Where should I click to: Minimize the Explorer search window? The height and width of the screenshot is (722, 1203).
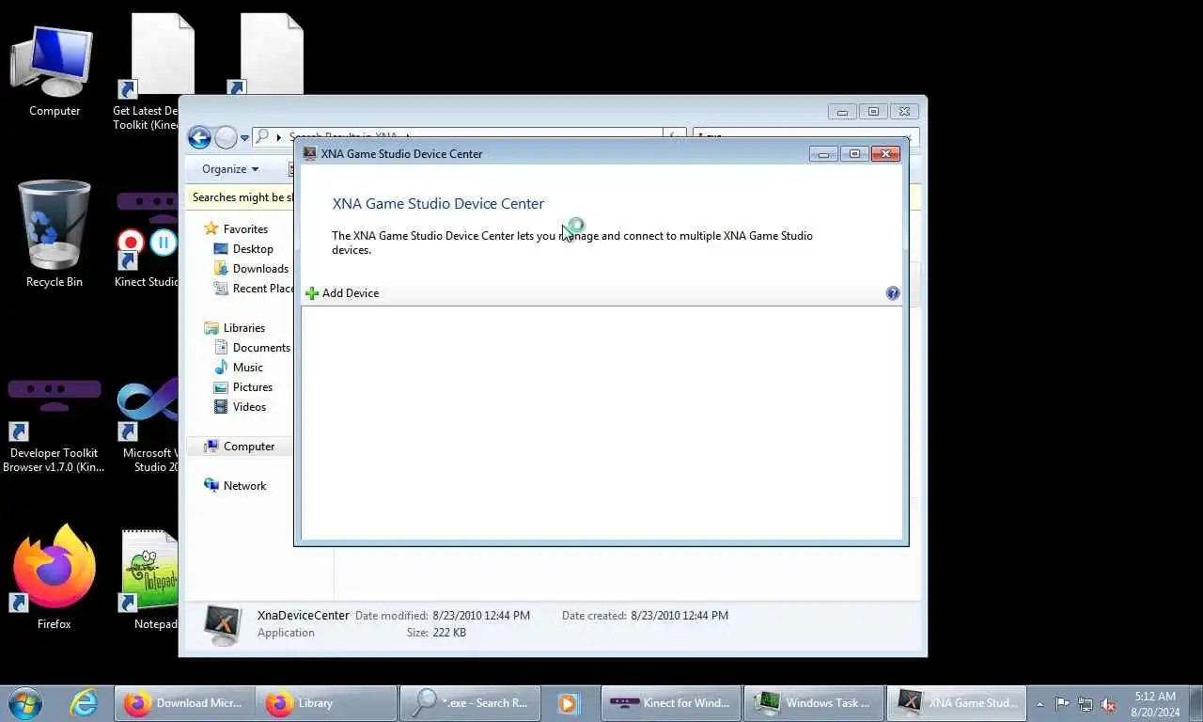tap(842, 112)
